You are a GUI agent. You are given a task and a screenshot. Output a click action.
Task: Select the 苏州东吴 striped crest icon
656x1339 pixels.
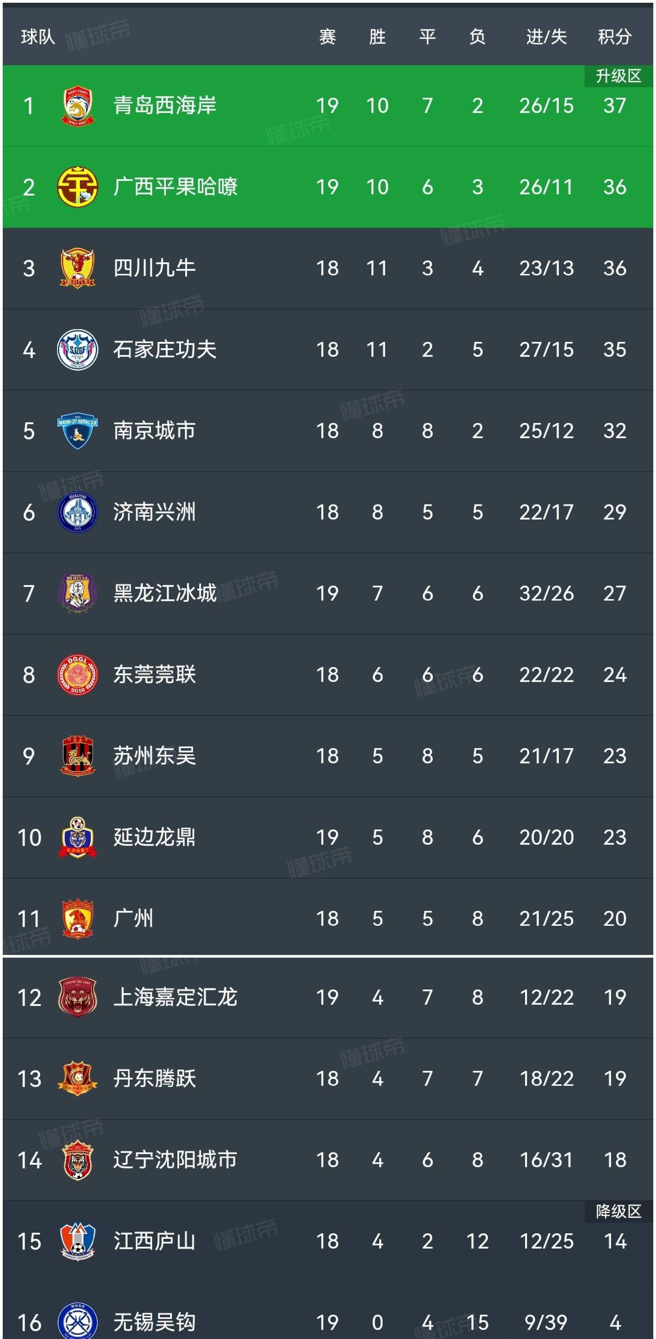click(x=77, y=756)
